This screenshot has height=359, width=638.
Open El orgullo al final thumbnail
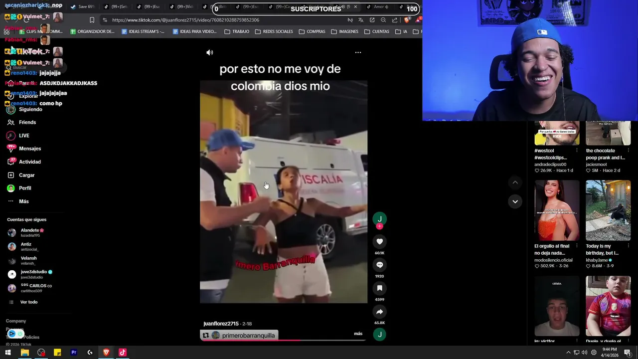tap(557, 210)
